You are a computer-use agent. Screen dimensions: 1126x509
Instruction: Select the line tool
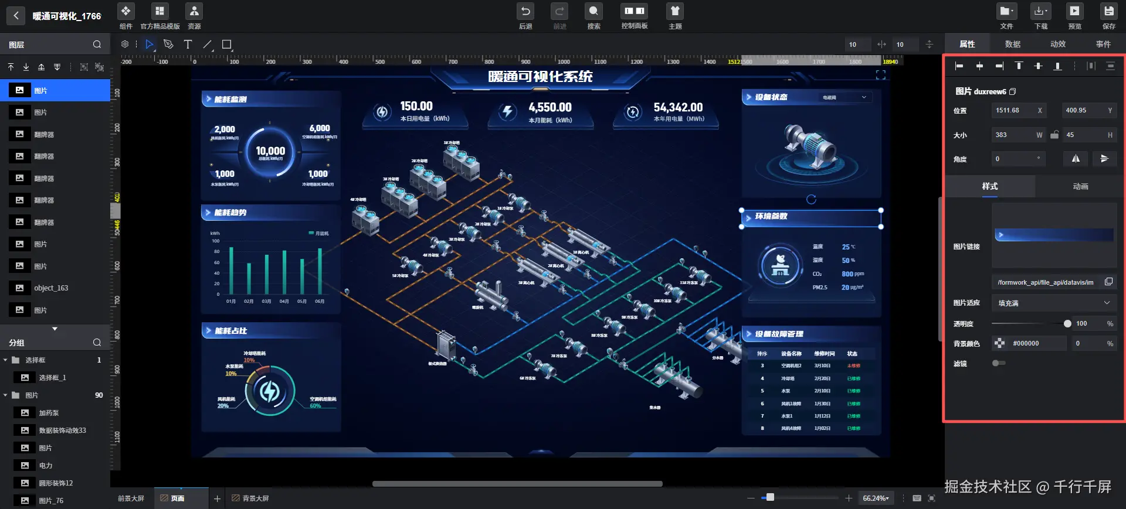[x=208, y=44]
